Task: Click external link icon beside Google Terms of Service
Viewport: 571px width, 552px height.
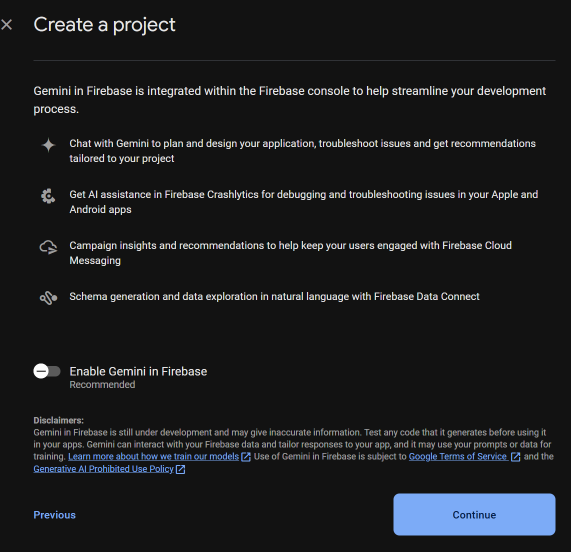Action: pos(515,456)
